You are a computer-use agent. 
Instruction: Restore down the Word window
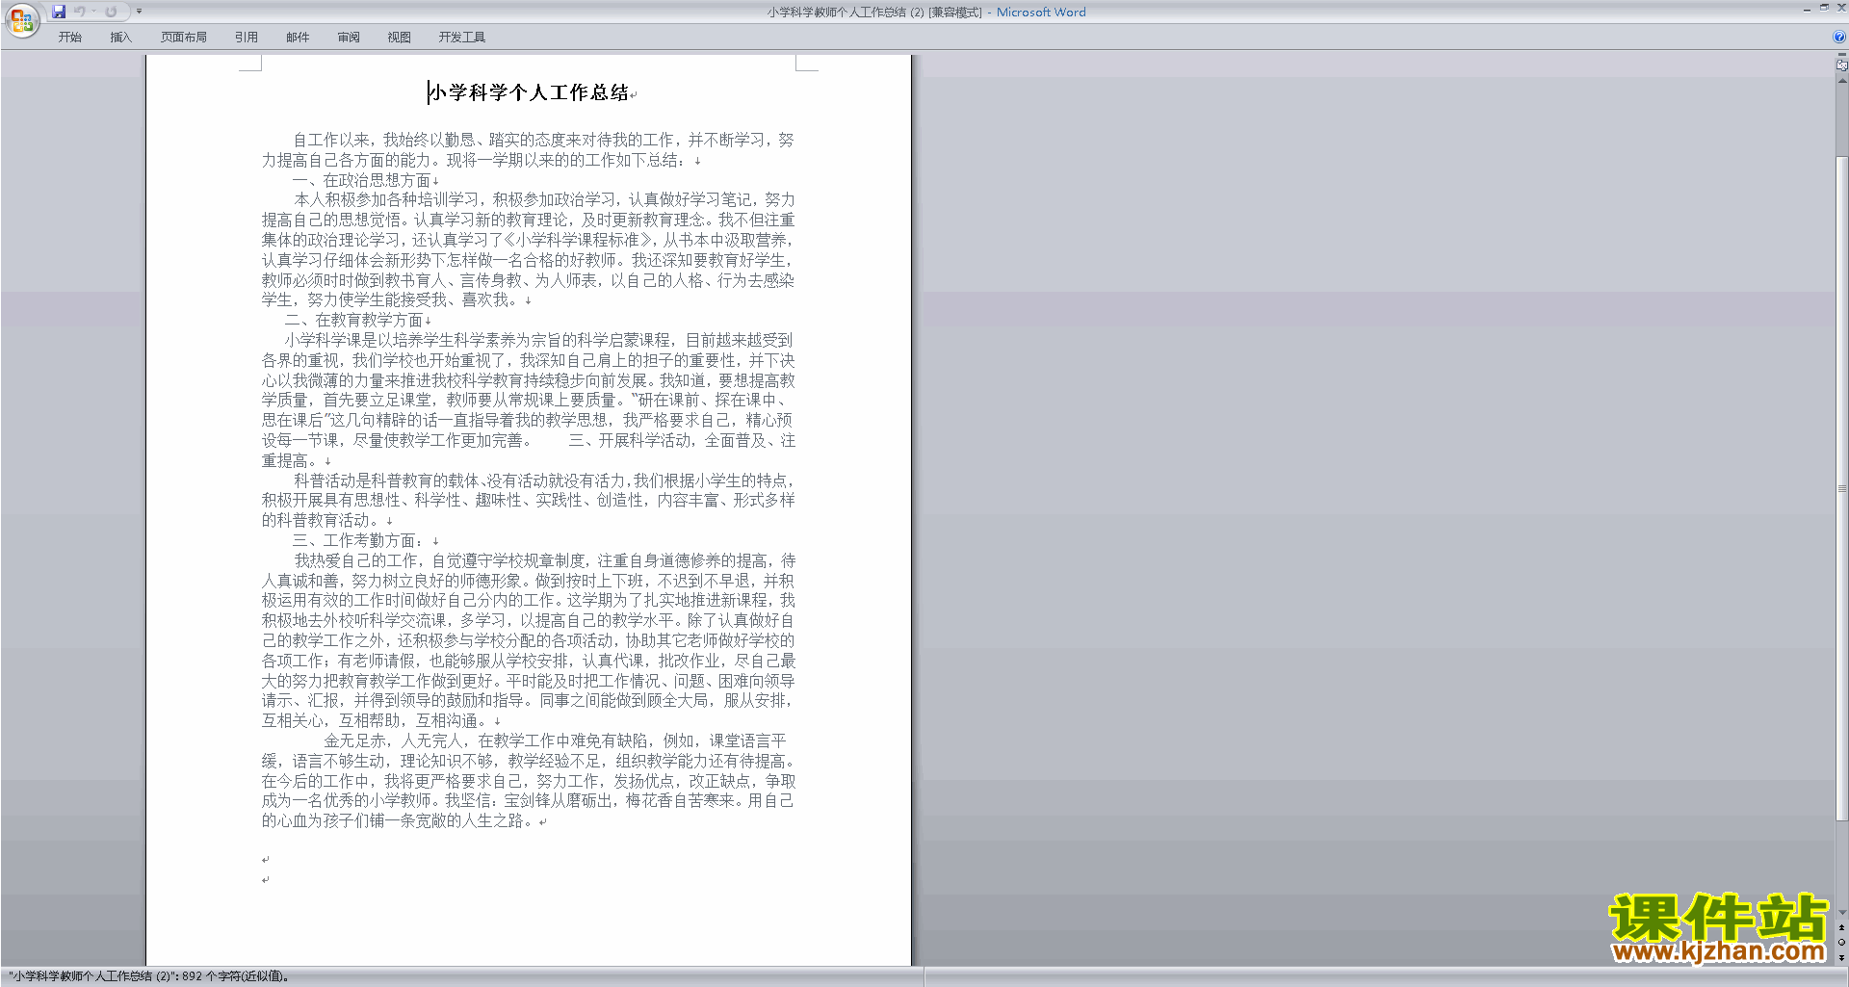[1824, 8]
